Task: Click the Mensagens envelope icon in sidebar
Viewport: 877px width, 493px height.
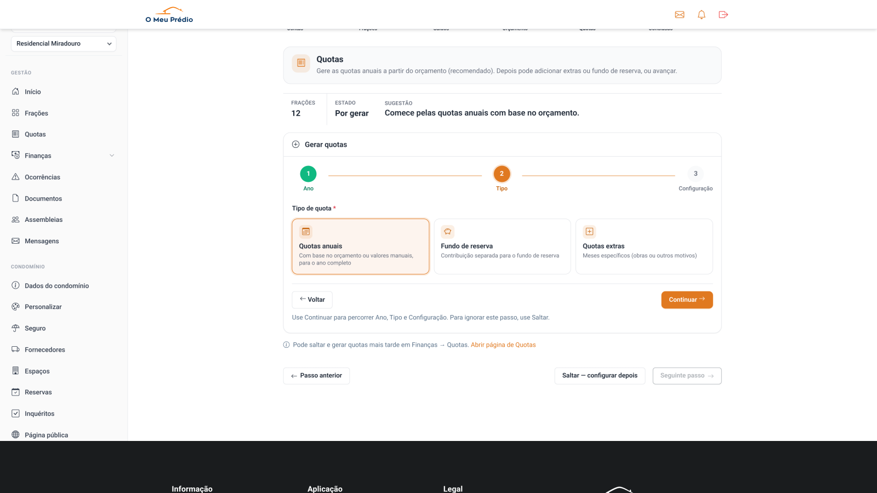Action: (15, 241)
